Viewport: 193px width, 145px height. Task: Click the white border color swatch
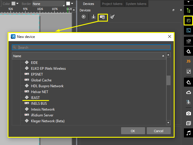tap(68, 4)
